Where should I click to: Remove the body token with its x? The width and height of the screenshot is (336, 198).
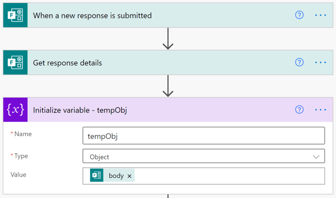click(129, 176)
